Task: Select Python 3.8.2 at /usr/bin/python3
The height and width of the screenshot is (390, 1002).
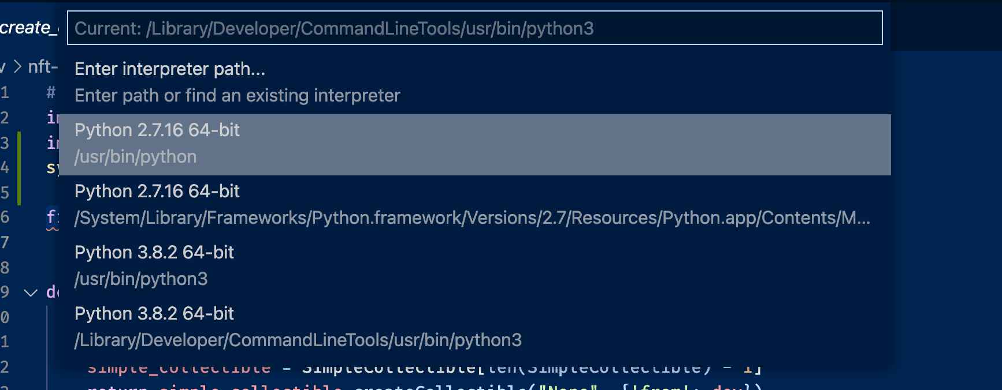Action: coord(474,267)
